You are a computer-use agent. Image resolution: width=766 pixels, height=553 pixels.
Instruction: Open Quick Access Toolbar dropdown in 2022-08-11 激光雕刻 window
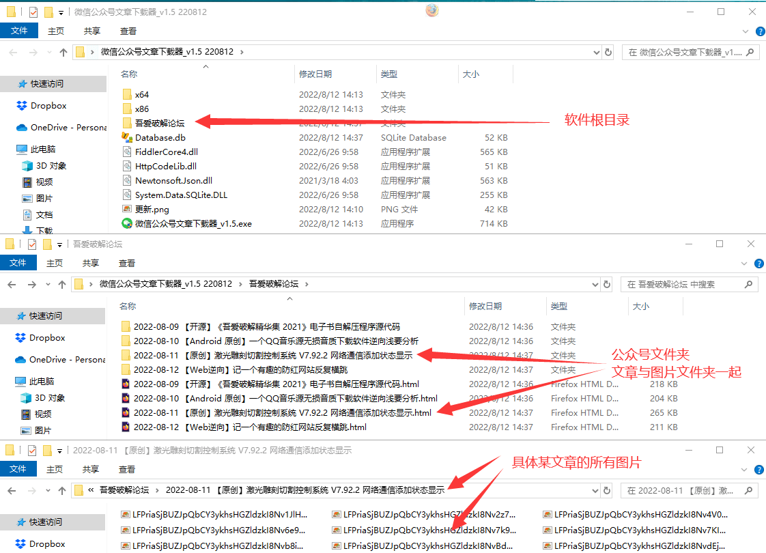tap(59, 451)
